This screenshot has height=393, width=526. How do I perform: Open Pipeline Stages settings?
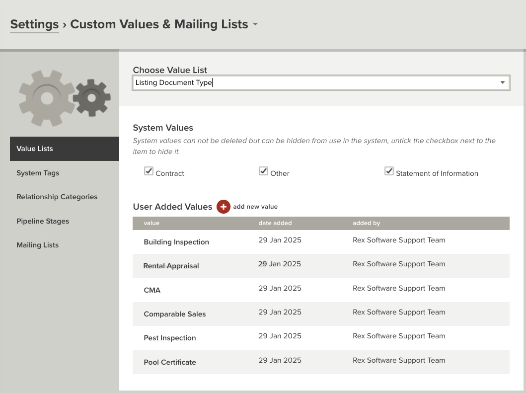coord(43,221)
